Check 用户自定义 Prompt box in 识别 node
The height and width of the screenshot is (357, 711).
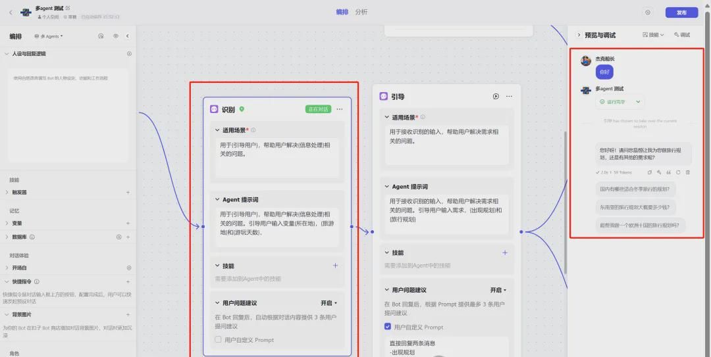[219, 340]
